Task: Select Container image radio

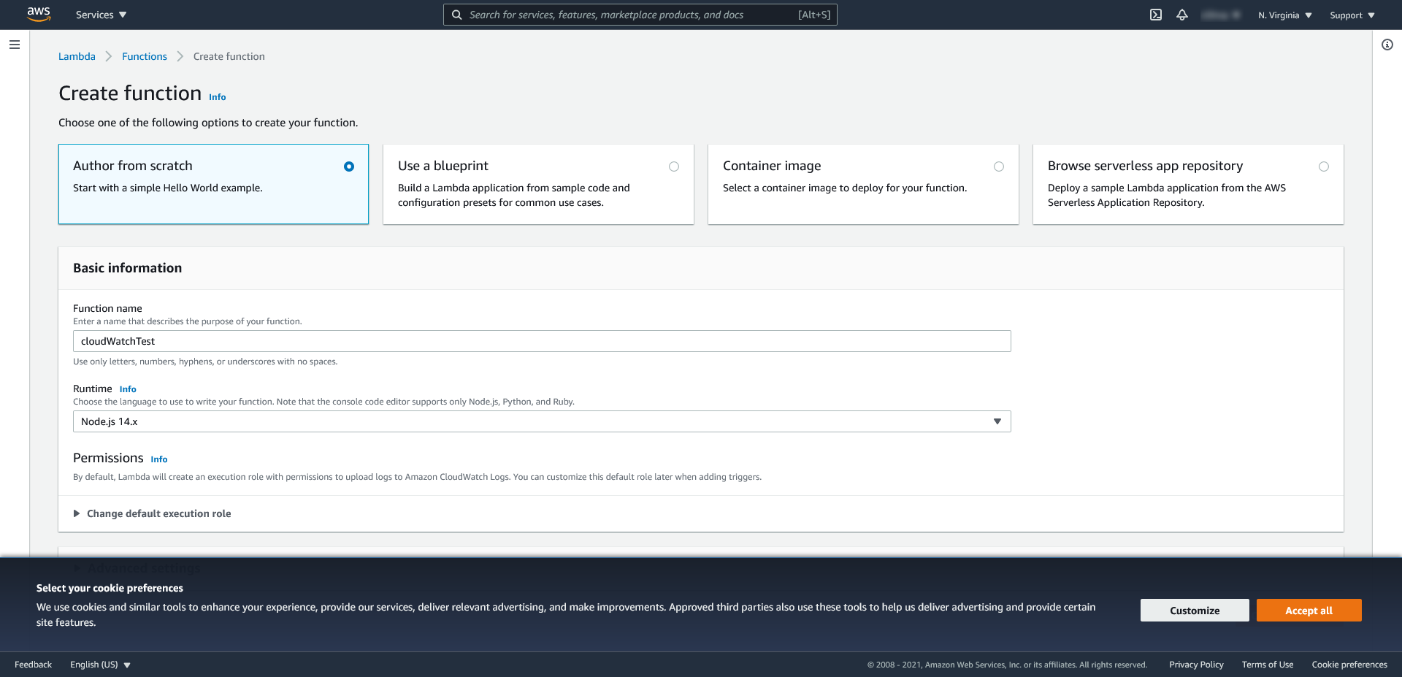Action: [x=999, y=167]
